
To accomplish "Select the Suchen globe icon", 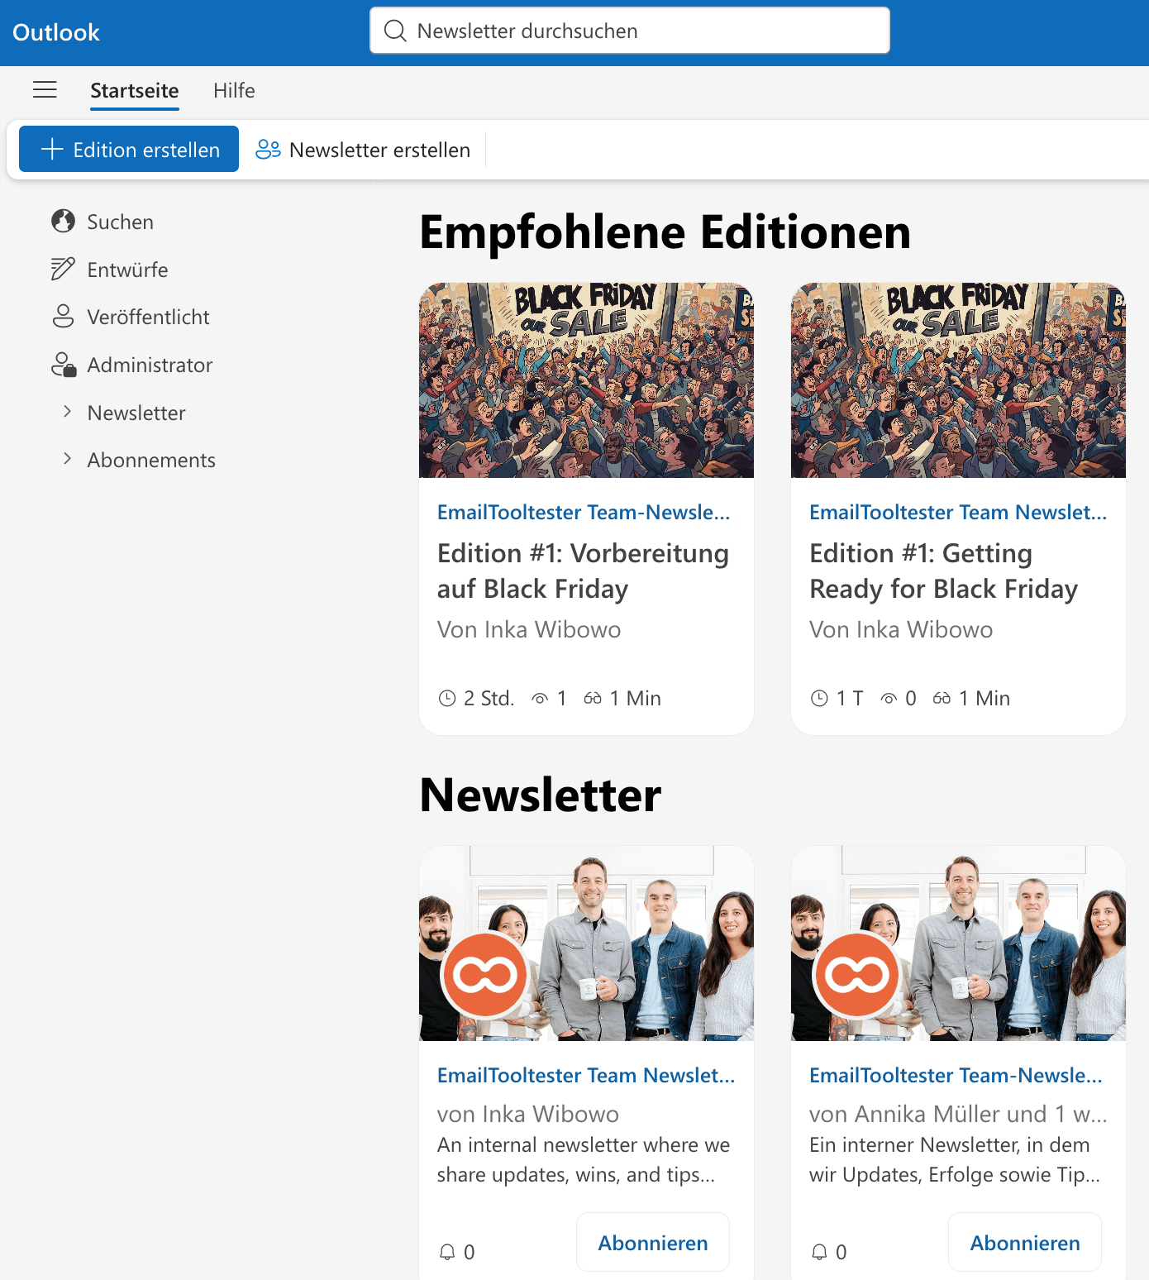I will tap(61, 222).
